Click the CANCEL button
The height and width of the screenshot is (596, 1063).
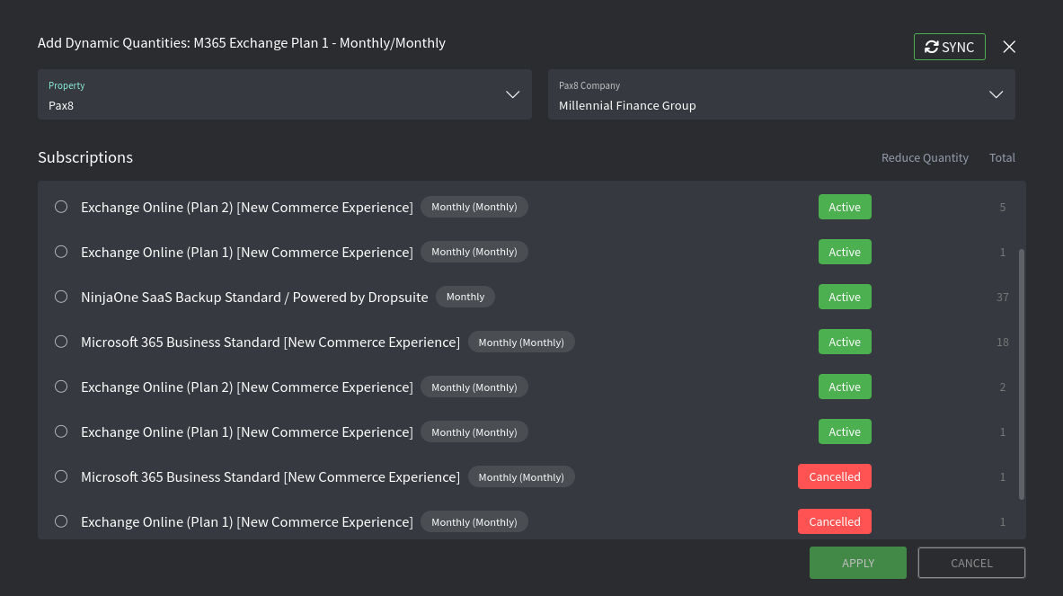click(x=971, y=563)
